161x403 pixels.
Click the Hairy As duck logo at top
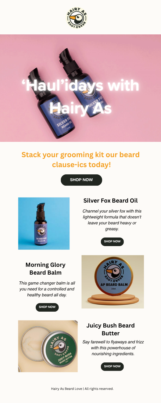(x=77, y=17)
